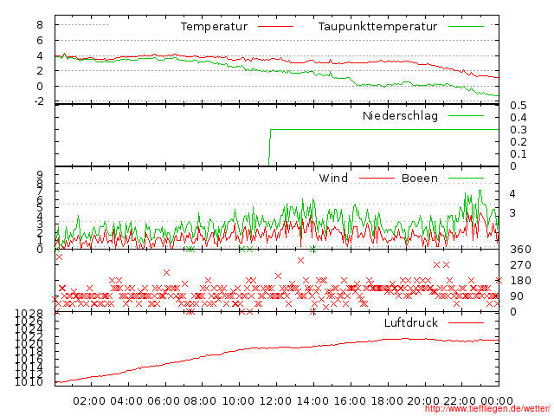Image resolution: width=554 pixels, height=416 pixels.
Task: Click the temperature axis value -2
Action: [39, 101]
